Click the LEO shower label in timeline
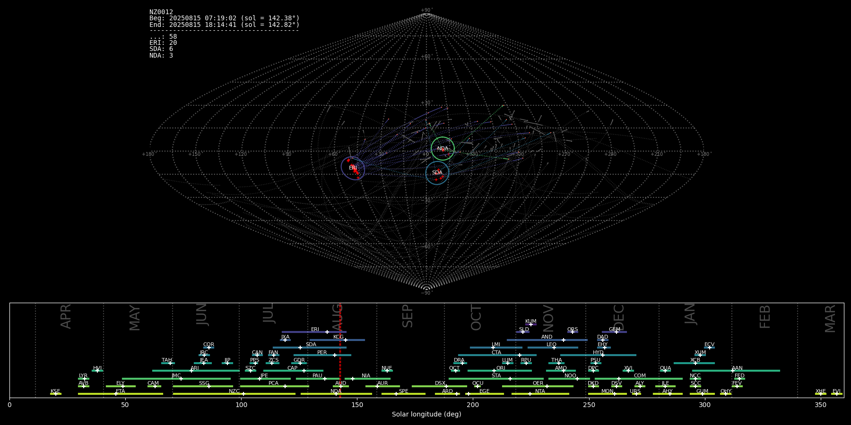 (x=552, y=345)
